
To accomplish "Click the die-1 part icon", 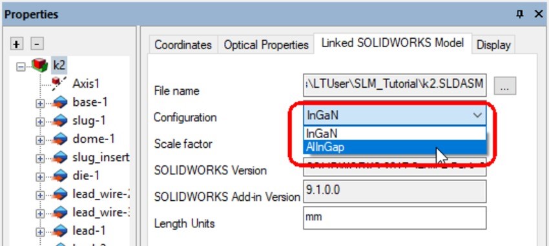I will (60, 176).
